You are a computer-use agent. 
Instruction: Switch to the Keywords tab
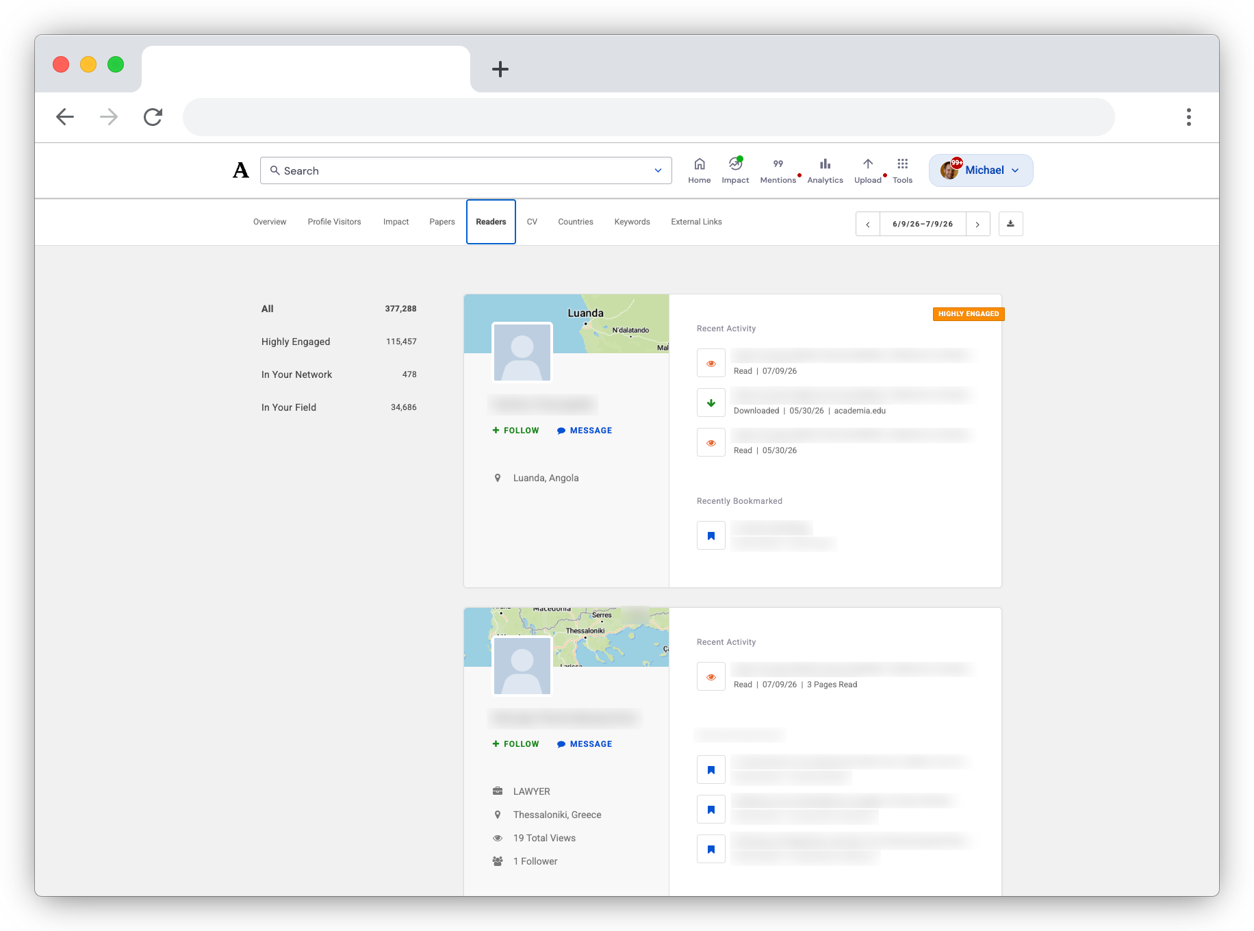click(632, 222)
